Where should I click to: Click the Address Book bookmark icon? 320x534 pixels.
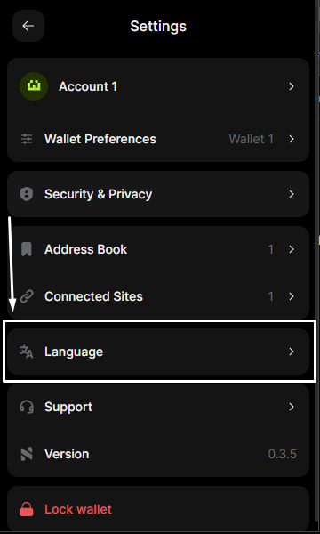point(27,249)
